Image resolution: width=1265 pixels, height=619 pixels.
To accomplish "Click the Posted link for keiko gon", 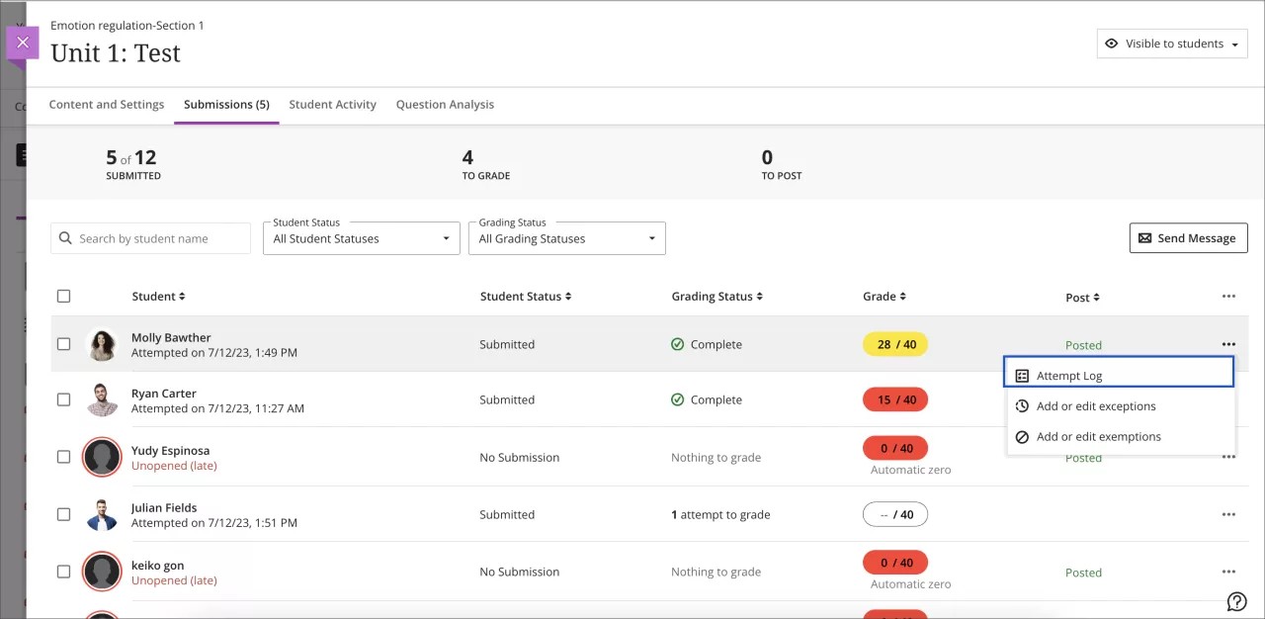I will tap(1083, 573).
